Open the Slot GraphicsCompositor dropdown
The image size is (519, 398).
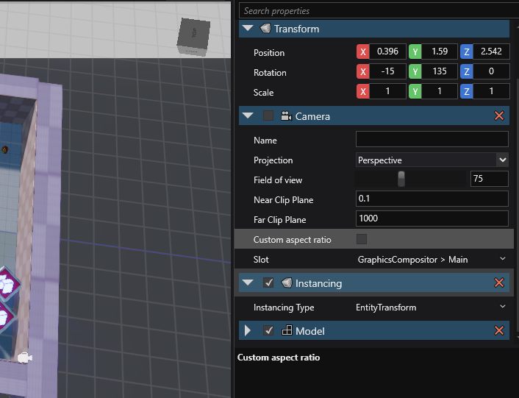tap(432, 259)
